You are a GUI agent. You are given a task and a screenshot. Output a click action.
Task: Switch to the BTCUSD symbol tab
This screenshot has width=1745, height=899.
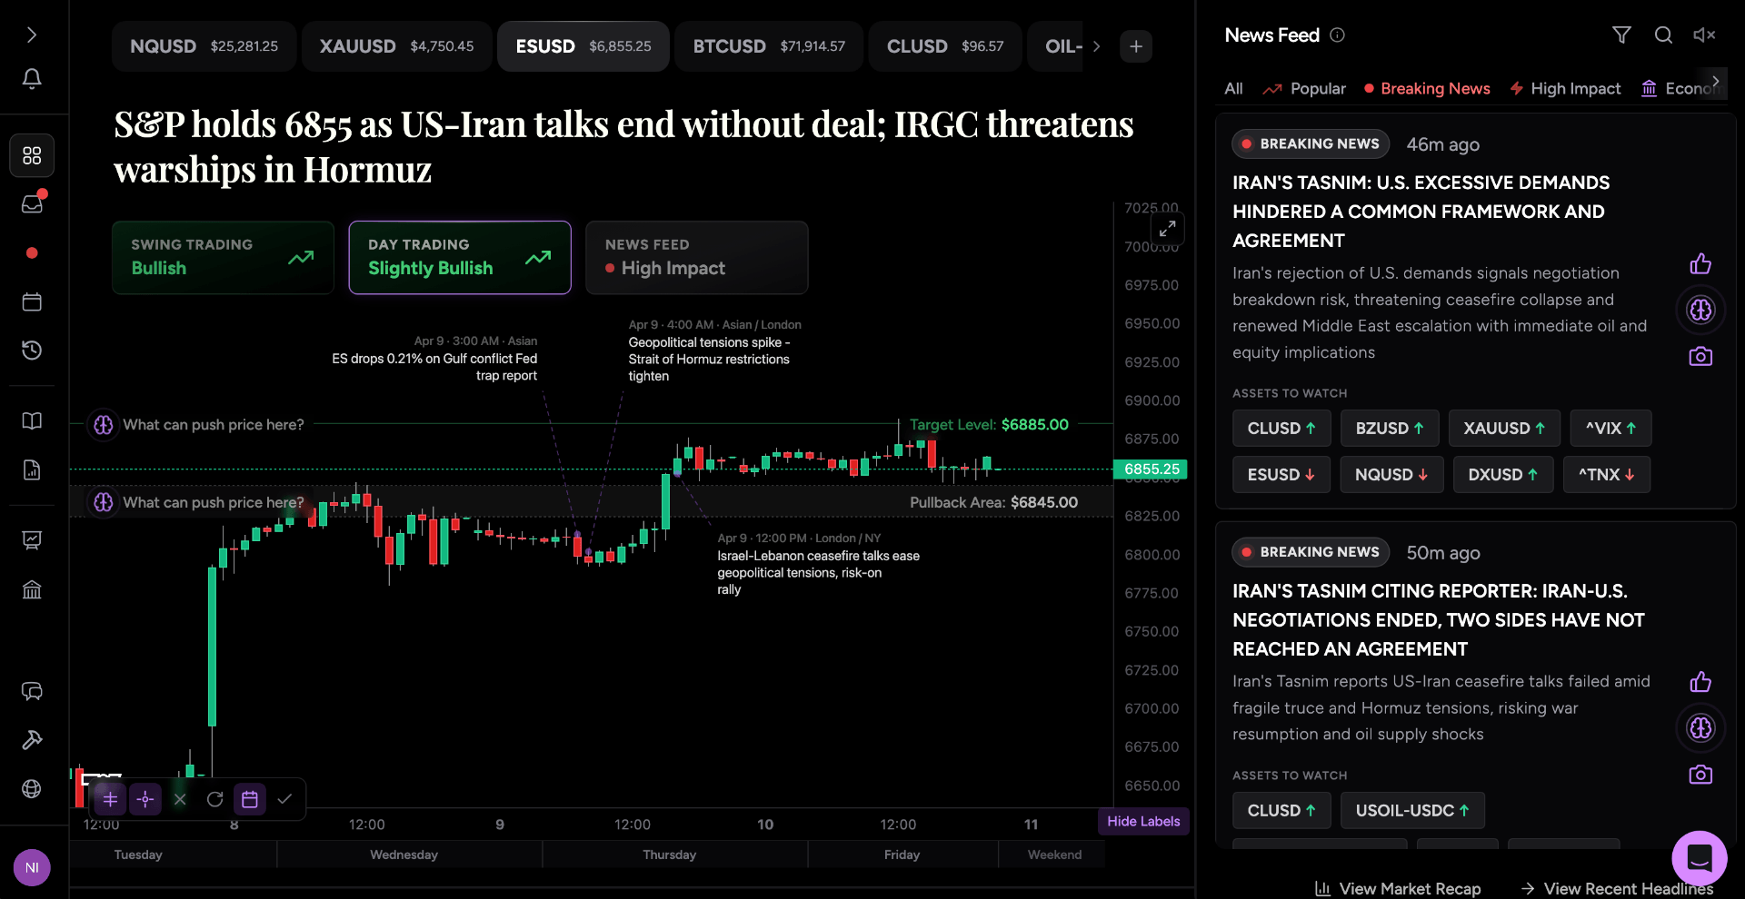click(x=768, y=45)
